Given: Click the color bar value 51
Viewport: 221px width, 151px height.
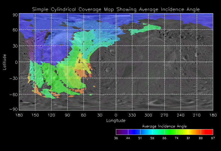Looking at the screenshot, I should tap(140, 138).
